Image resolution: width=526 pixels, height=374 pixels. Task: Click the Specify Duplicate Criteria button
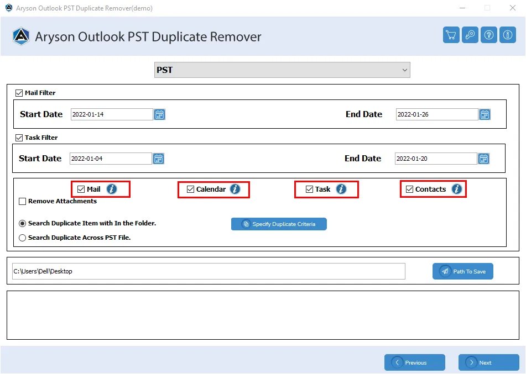pos(279,224)
